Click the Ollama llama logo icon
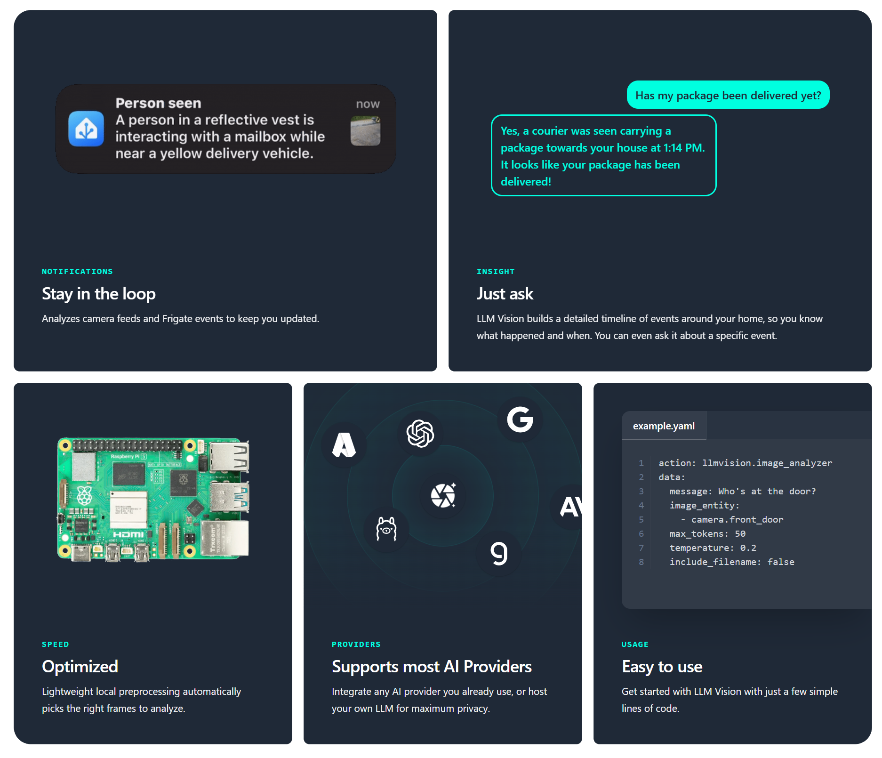 (x=386, y=529)
